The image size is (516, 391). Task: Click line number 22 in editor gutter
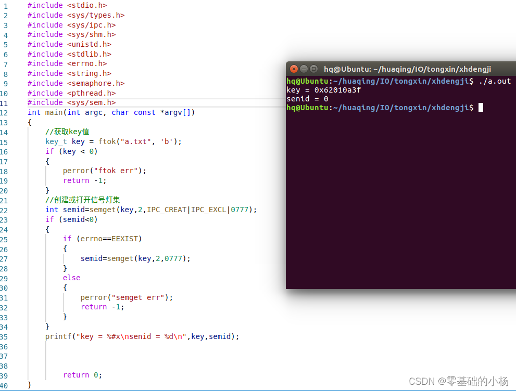pos(4,211)
